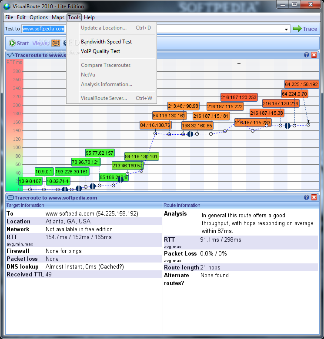Select hop label 216.187.115.222

225,106
